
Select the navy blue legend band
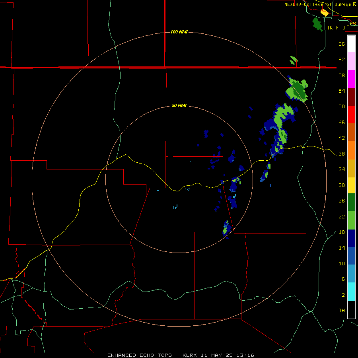[351, 238]
